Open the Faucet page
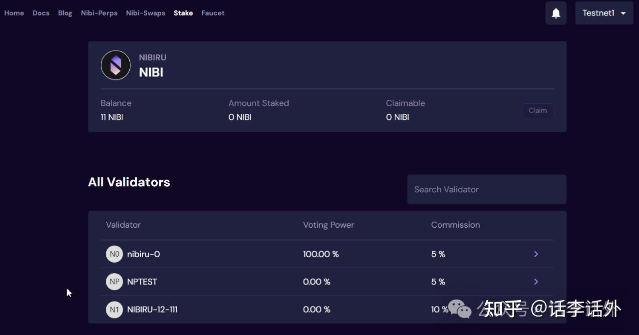 click(213, 13)
